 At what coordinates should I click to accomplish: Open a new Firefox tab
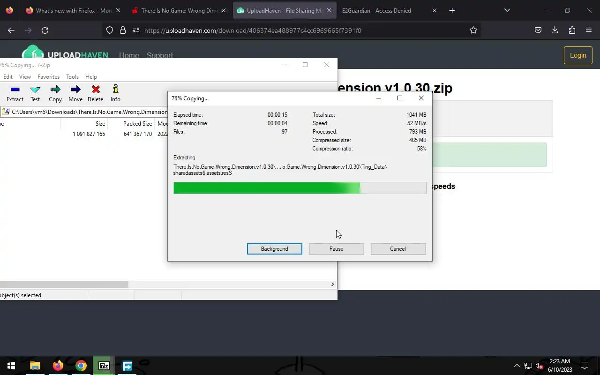452,10
